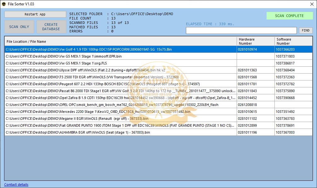Click the Software Number column header
317x188 pixels.
pyautogui.click(x=293, y=41)
